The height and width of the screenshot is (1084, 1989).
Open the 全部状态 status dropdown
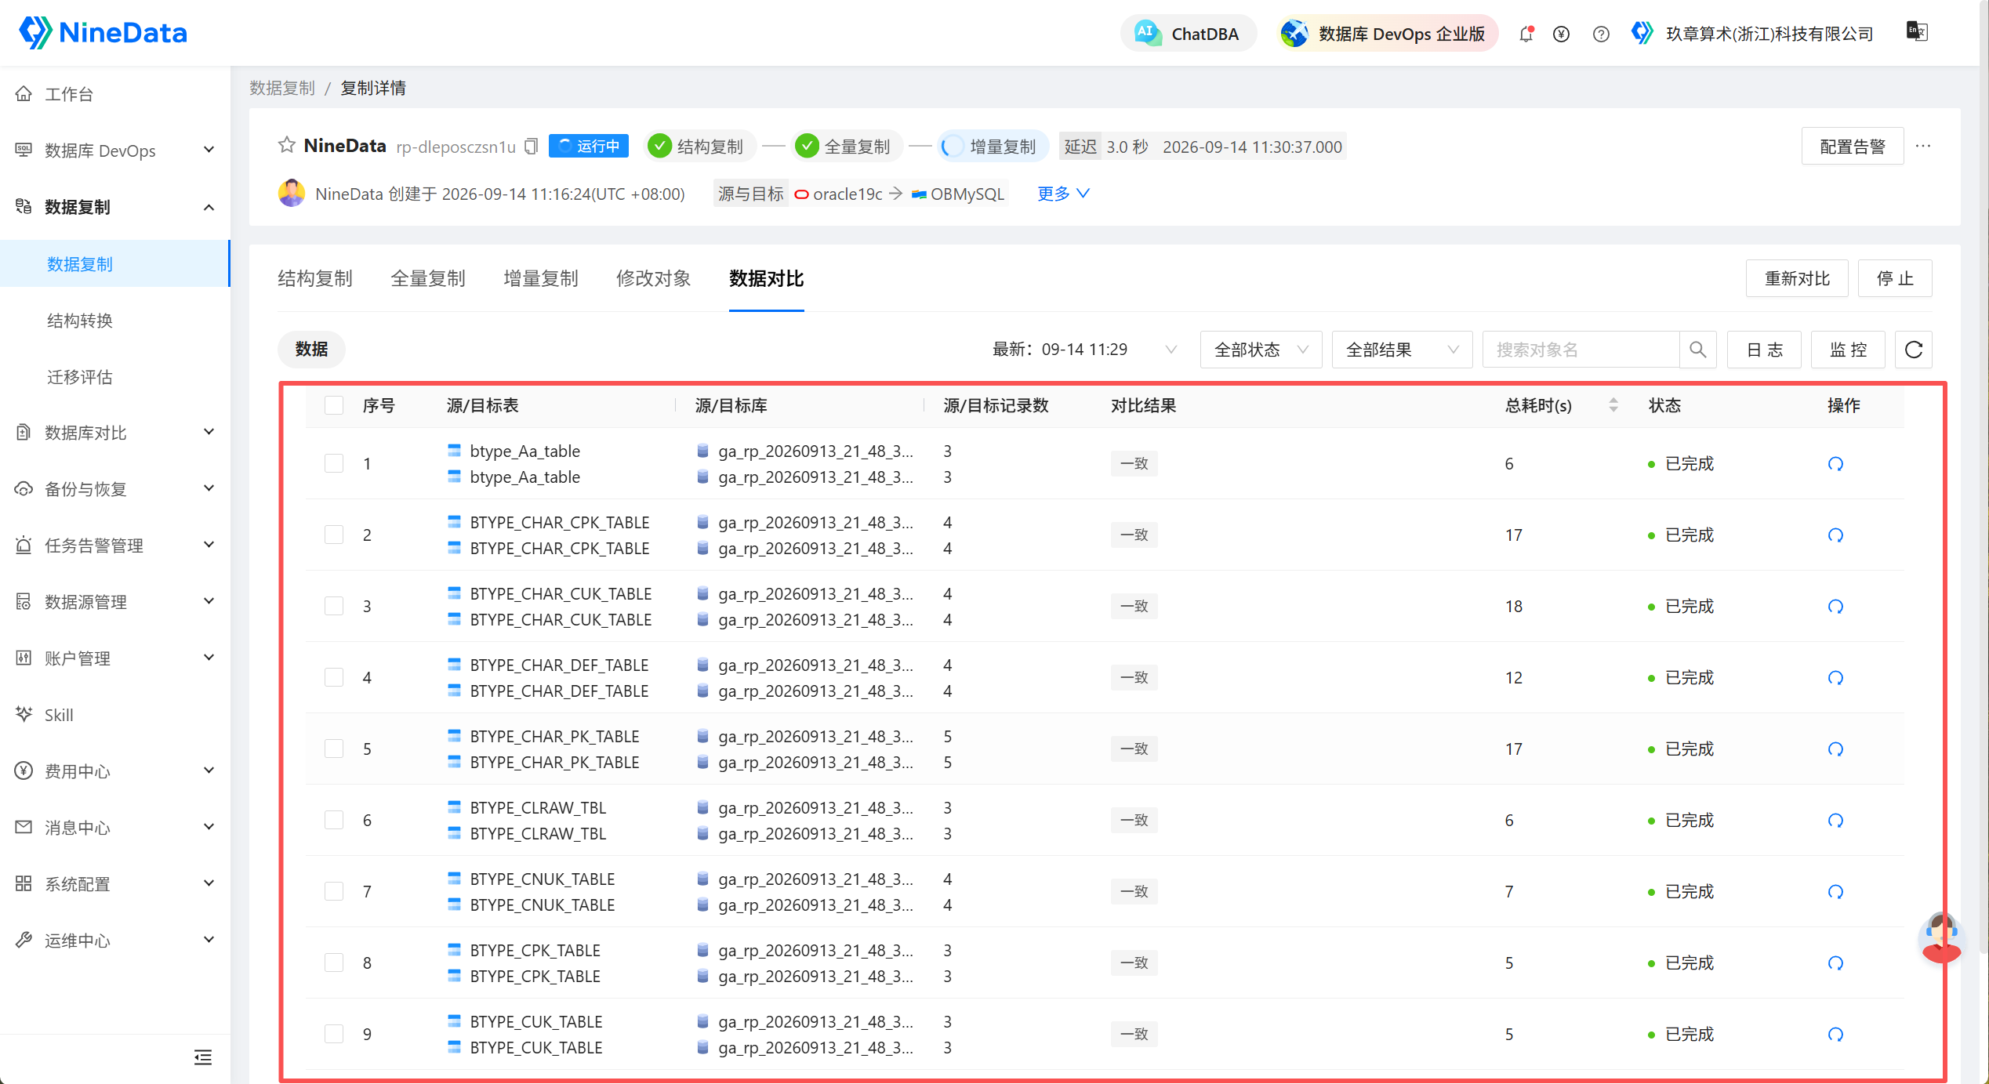tap(1261, 350)
